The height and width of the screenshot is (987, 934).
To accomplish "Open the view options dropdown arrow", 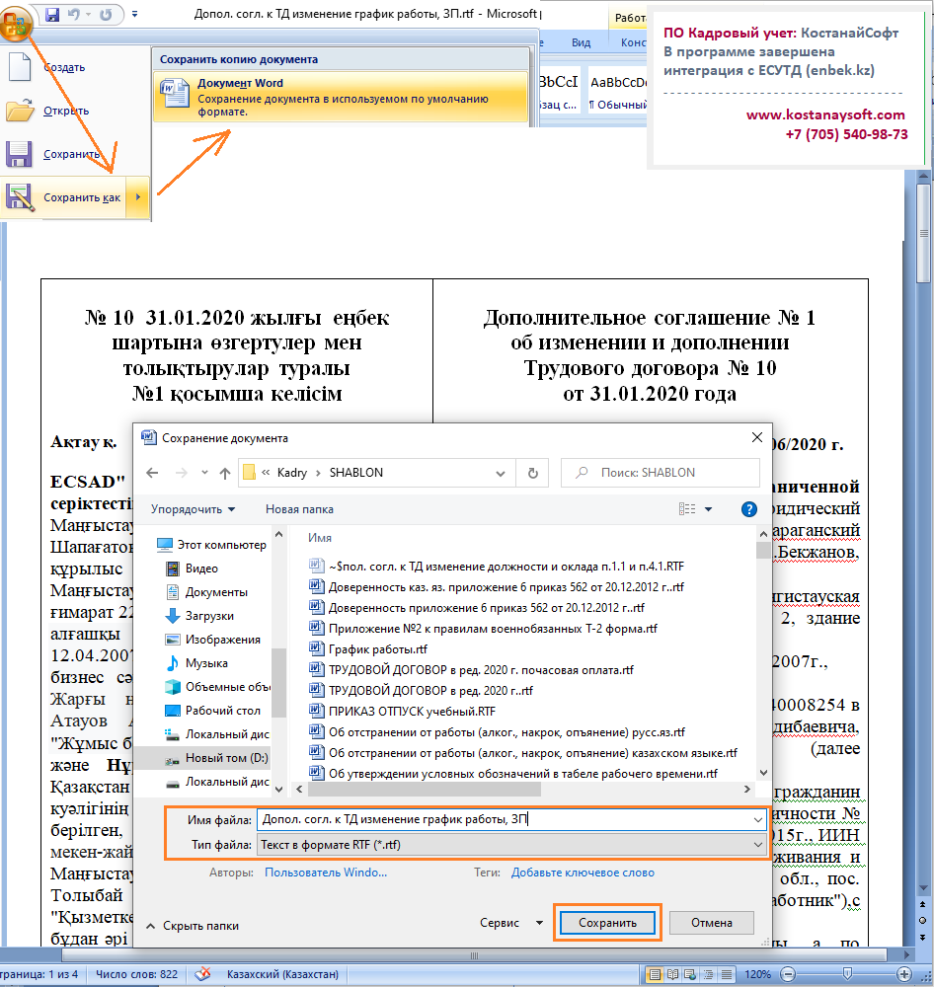I will coord(709,509).
